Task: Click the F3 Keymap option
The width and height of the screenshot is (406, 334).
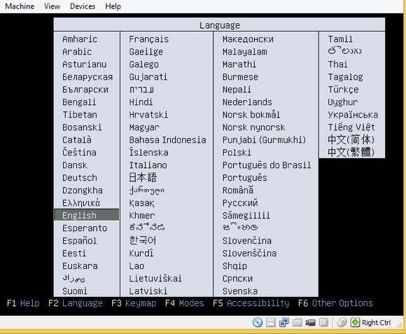Action: click(134, 303)
